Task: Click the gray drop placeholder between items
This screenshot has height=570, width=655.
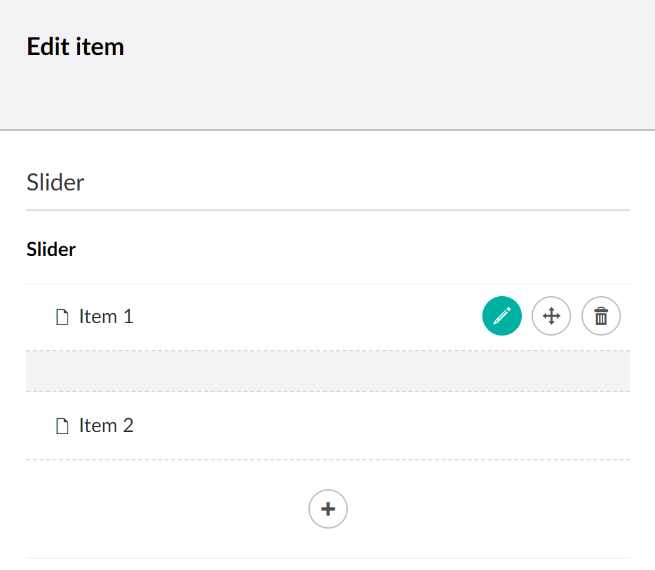Action: [x=328, y=371]
